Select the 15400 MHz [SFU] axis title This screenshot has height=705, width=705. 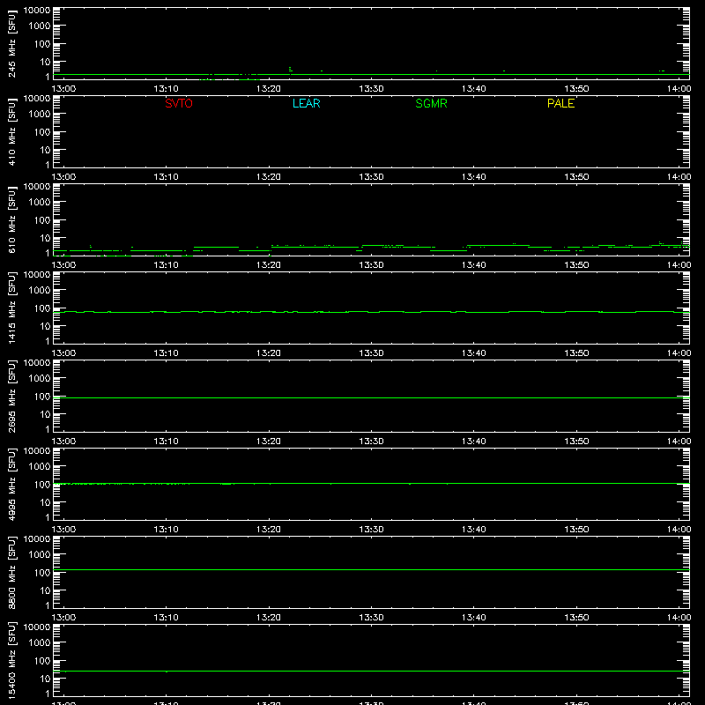pos(11,660)
